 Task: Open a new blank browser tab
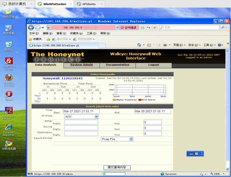tap(102, 45)
